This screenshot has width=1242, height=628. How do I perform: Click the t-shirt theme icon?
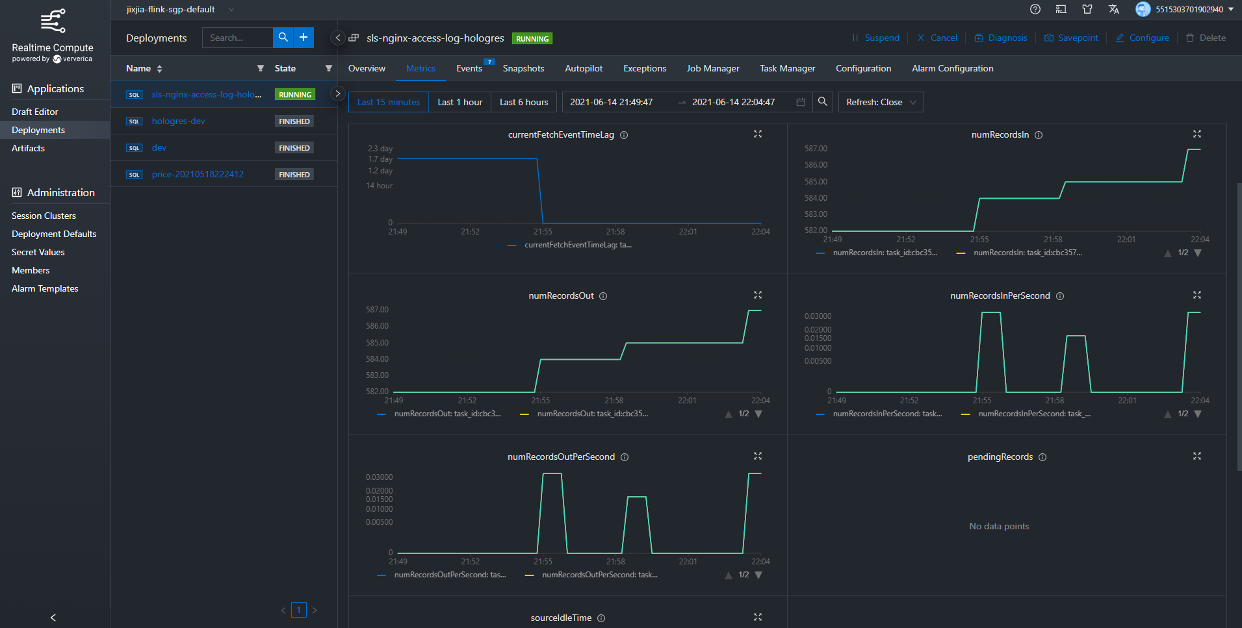point(1087,9)
